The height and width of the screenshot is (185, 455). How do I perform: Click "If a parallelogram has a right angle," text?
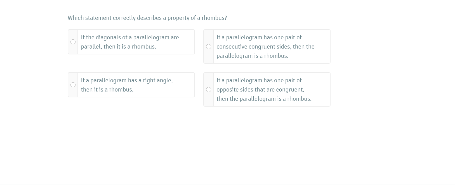[x=127, y=80]
